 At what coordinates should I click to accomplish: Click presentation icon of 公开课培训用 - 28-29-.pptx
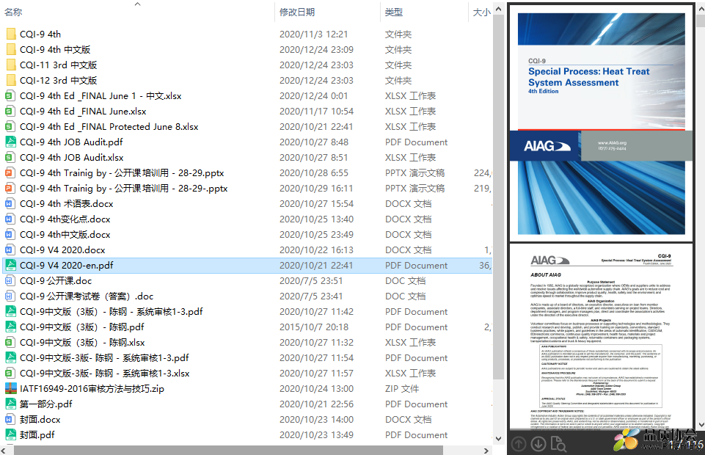point(10,189)
